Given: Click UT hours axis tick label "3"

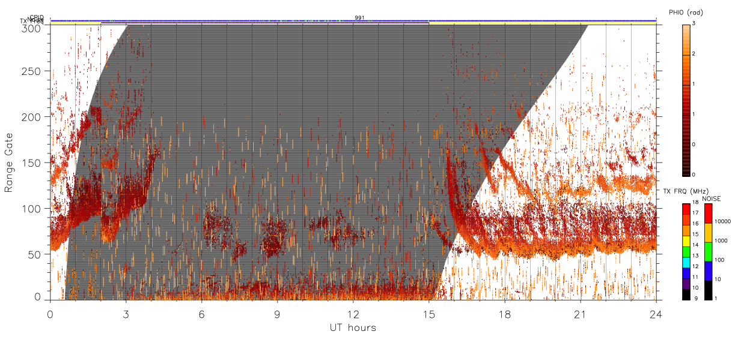Looking at the screenshot, I should (126, 314).
